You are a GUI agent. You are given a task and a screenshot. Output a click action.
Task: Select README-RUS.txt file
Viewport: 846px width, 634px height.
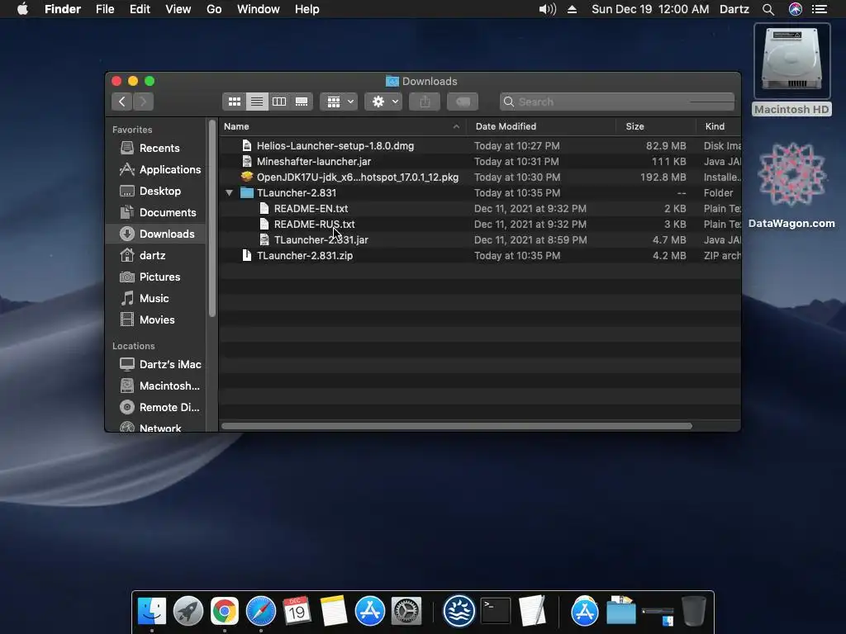pyautogui.click(x=480, y=224)
